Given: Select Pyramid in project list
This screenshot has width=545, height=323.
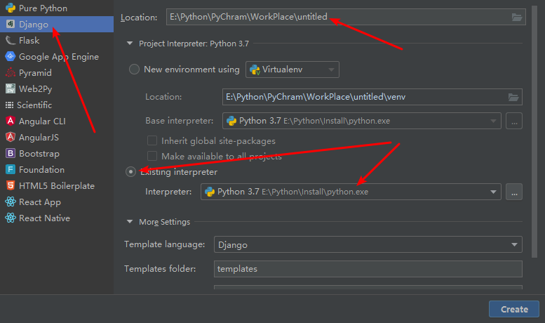Looking at the screenshot, I should pos(35,73).
